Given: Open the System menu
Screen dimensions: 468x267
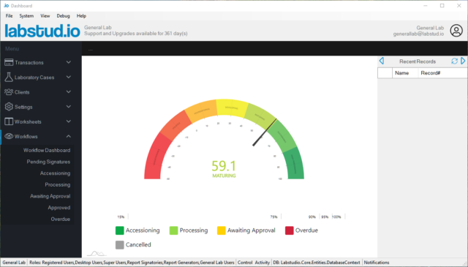Looking at the screenshot, I should [26, 16].
